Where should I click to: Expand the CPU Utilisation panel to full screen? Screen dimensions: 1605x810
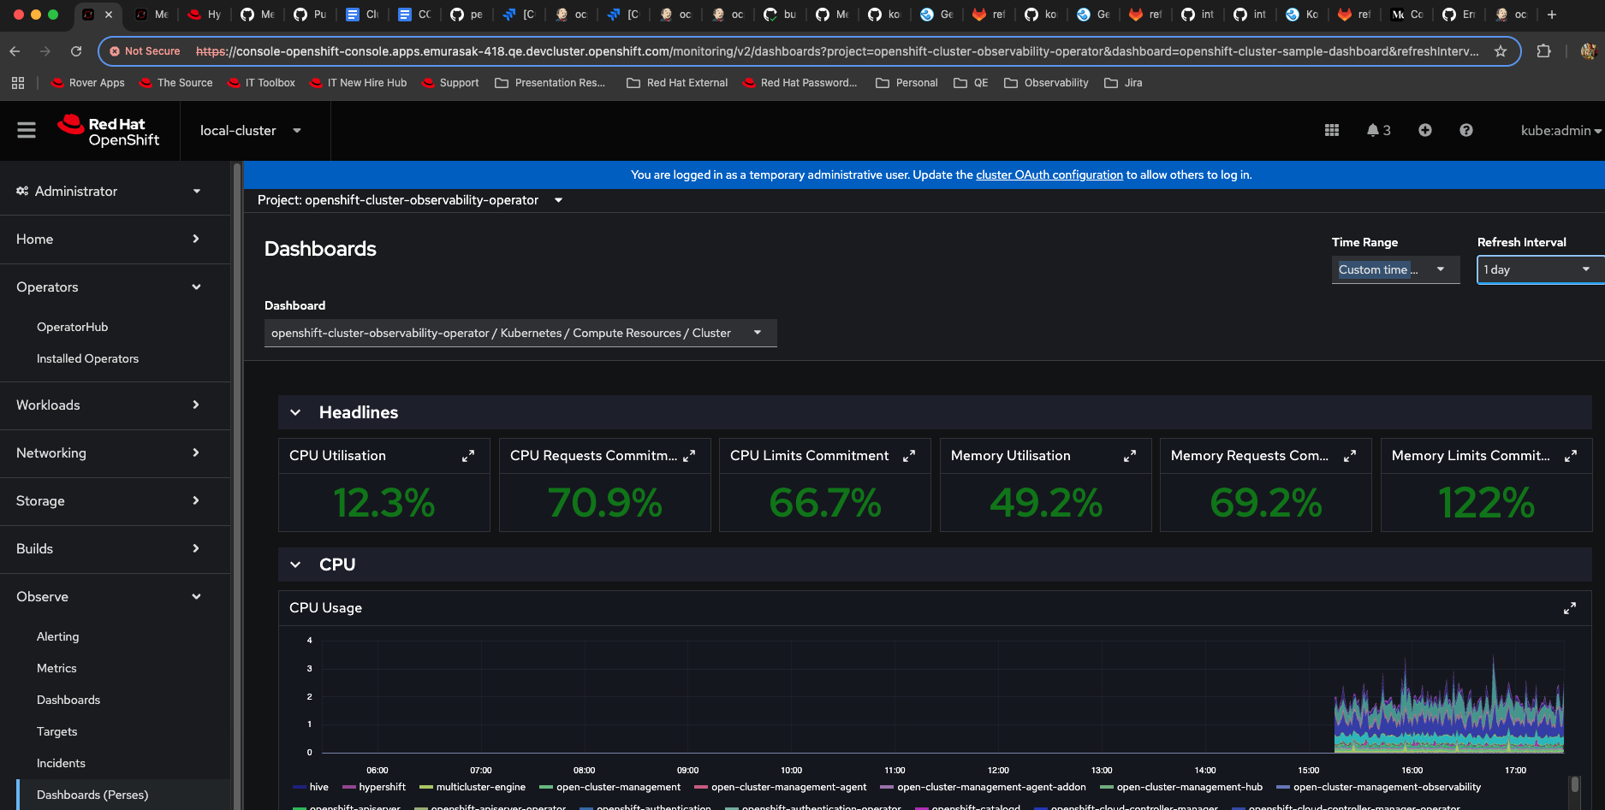coord(468,456)
